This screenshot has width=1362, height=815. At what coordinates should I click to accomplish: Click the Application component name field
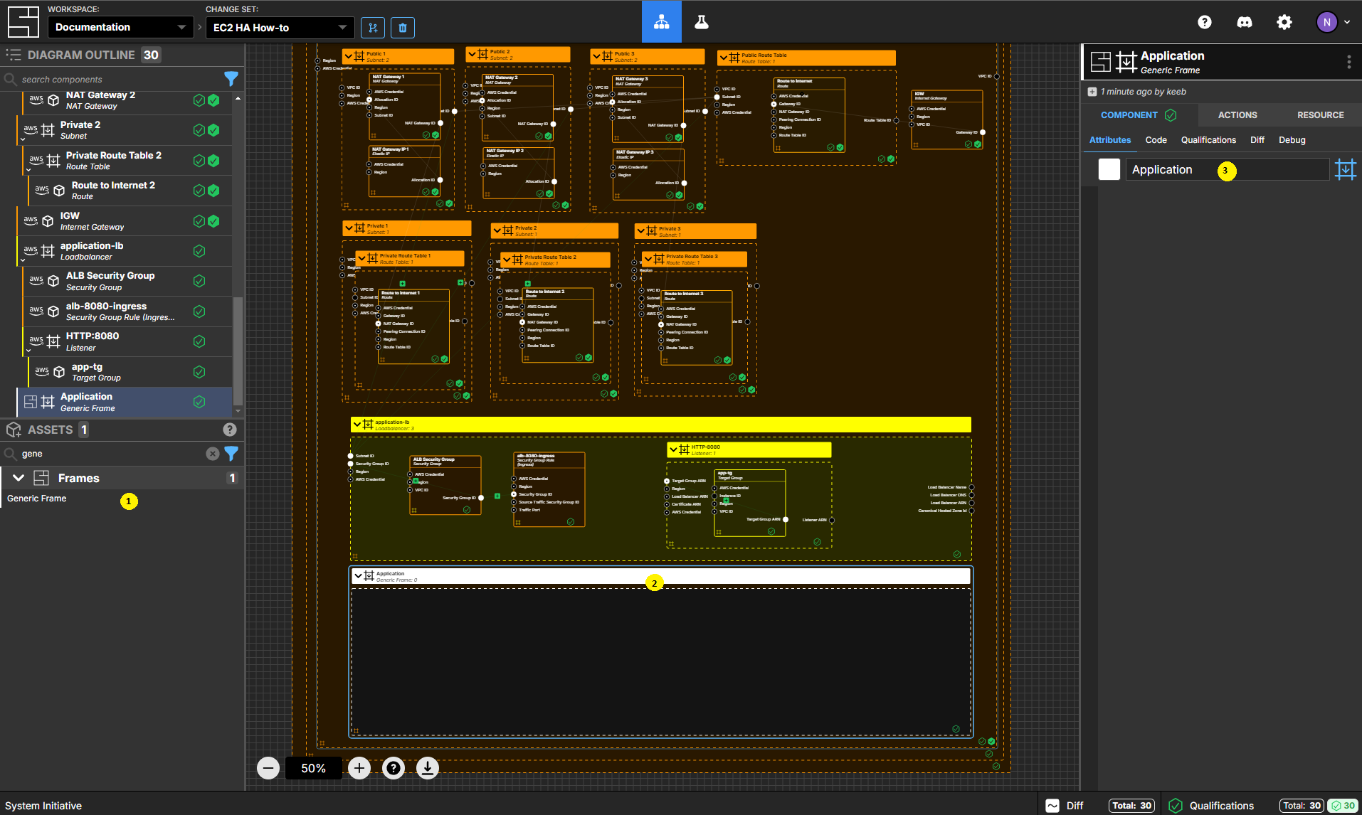point(1228,169)
